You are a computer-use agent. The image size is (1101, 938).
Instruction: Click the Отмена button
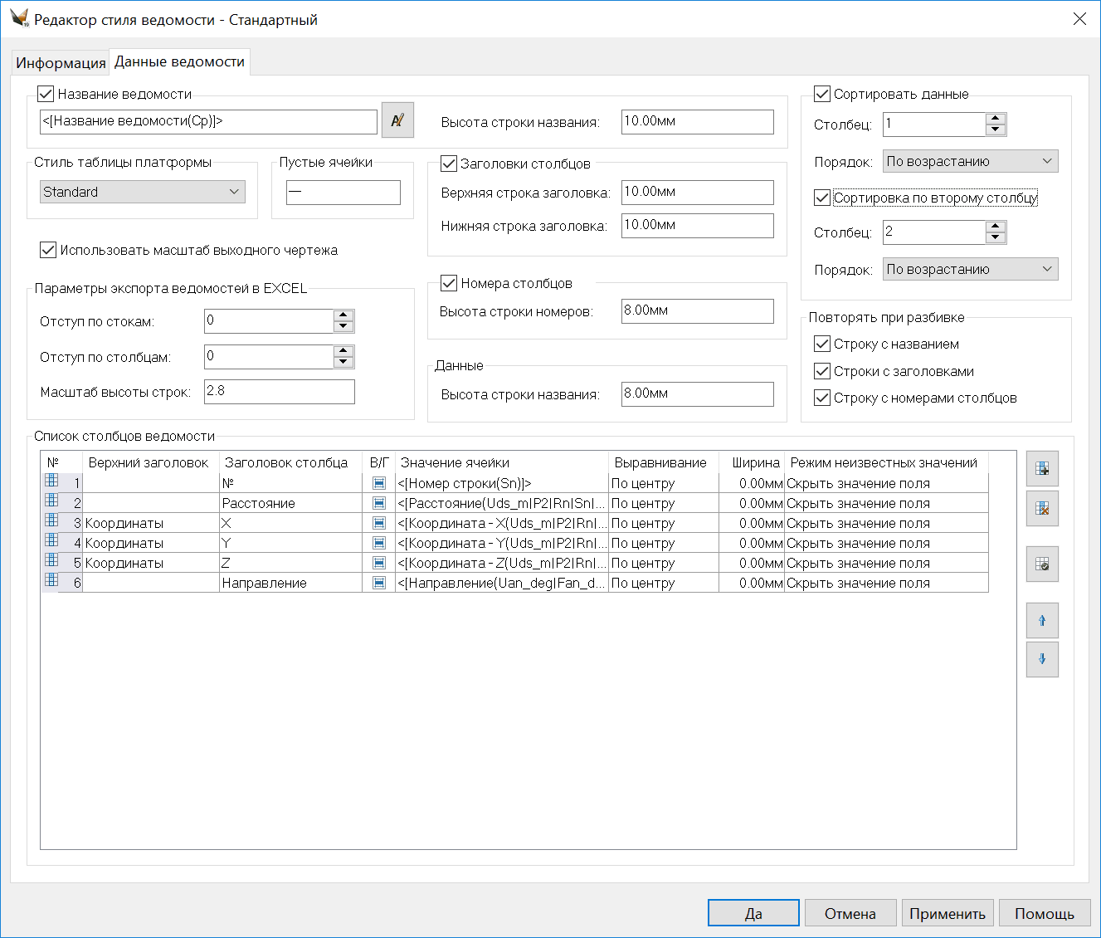(x=850, y=913)
